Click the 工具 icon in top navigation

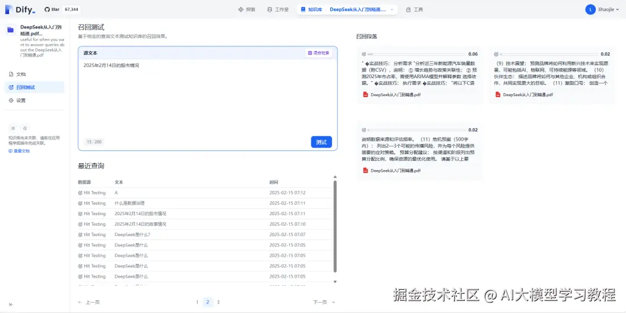pos(408,10)
